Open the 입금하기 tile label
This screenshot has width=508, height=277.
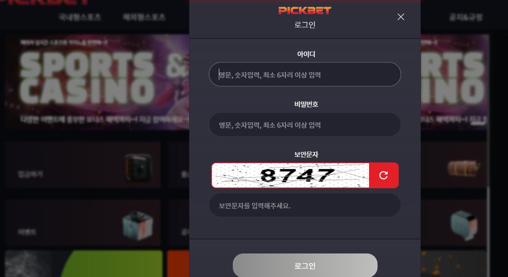[30, 174]
